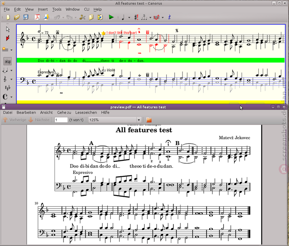Screen dimensions: 289x246
Task: Click the page number input field
Action: 61,120
